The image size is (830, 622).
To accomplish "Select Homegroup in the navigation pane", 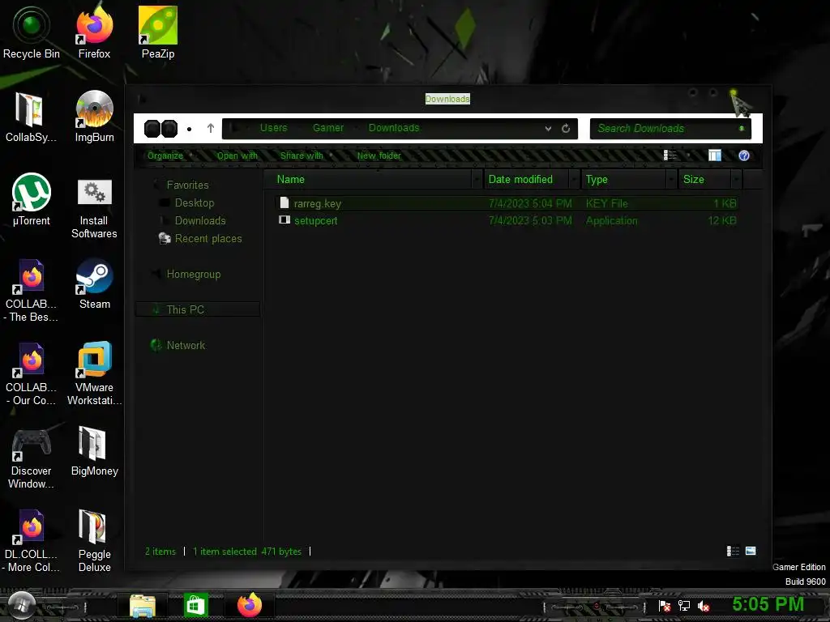I will tap(193, 275).
